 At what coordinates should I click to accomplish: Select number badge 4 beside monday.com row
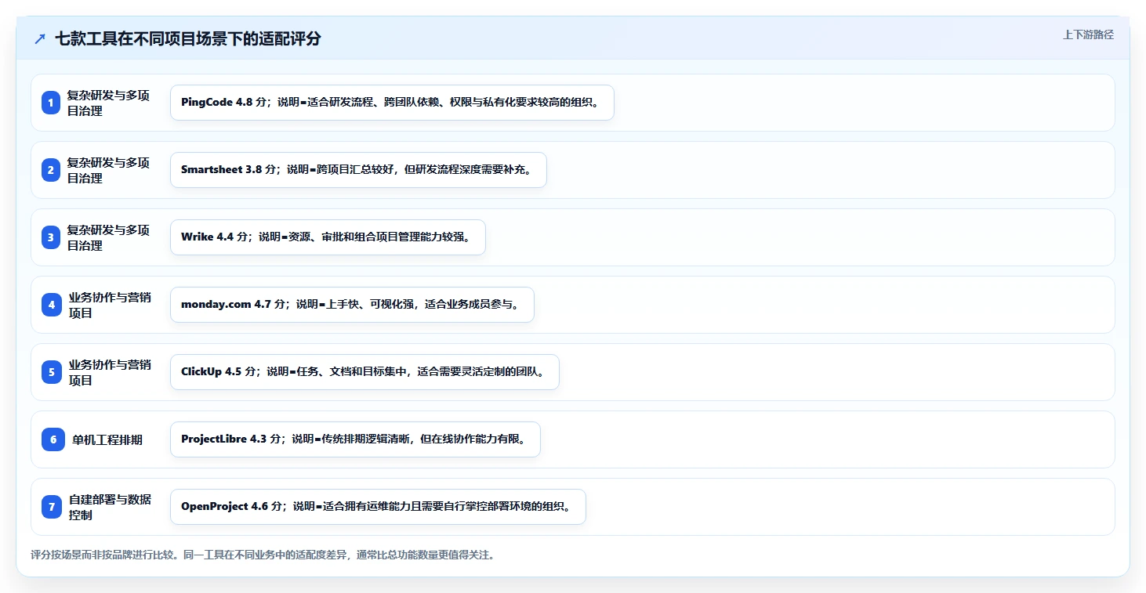click(x=52, y=305)
